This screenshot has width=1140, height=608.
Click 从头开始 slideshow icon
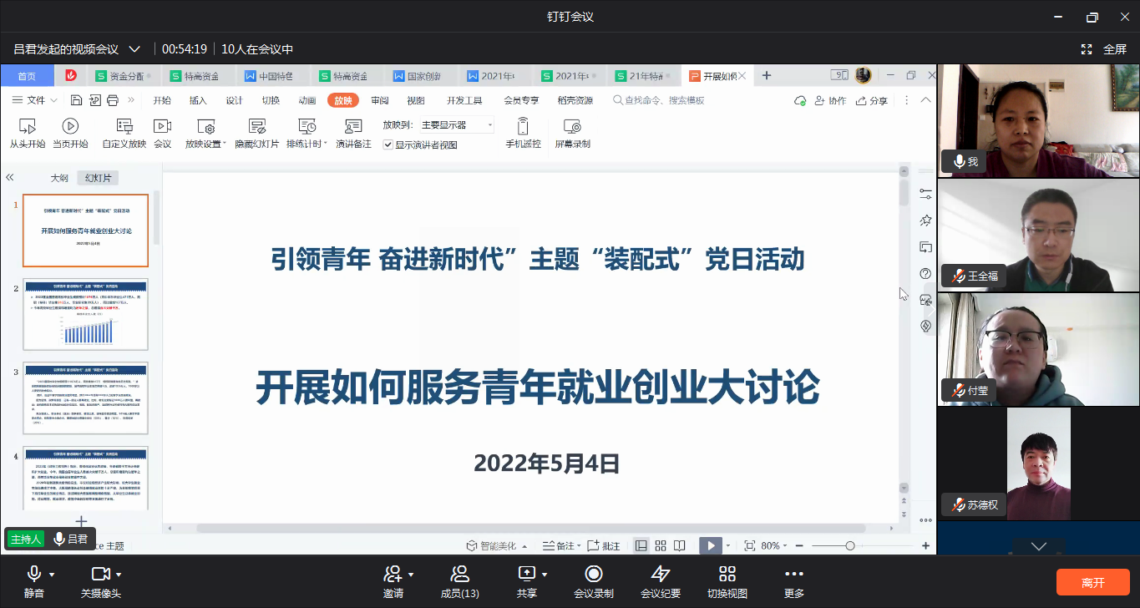27,127
